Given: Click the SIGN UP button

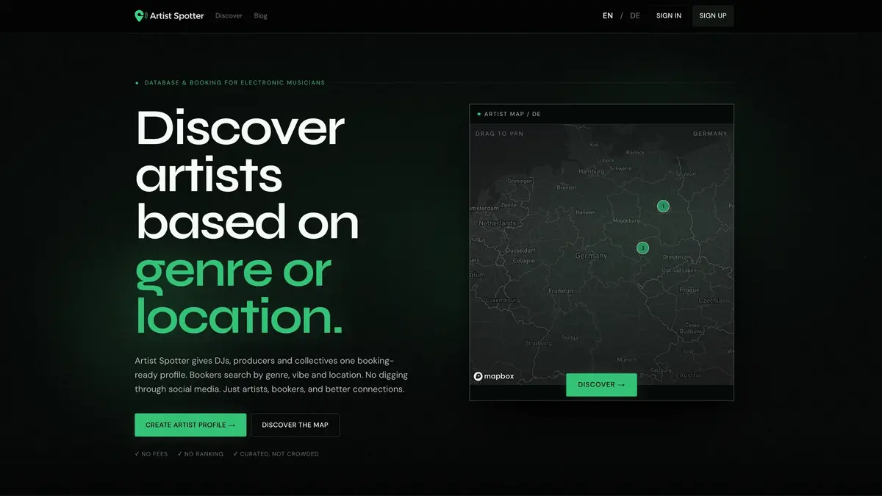Looking at the screenshot, I should [x=713, y=15].
